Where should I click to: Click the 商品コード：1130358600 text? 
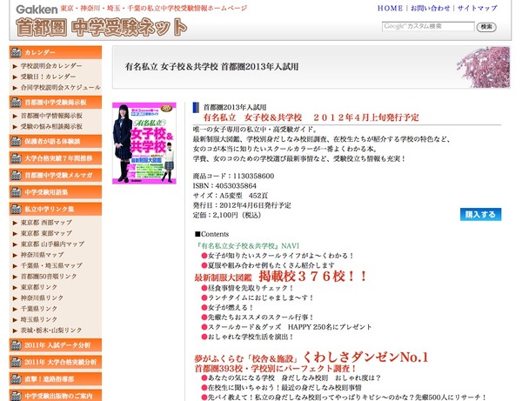[x=233, y=176]
